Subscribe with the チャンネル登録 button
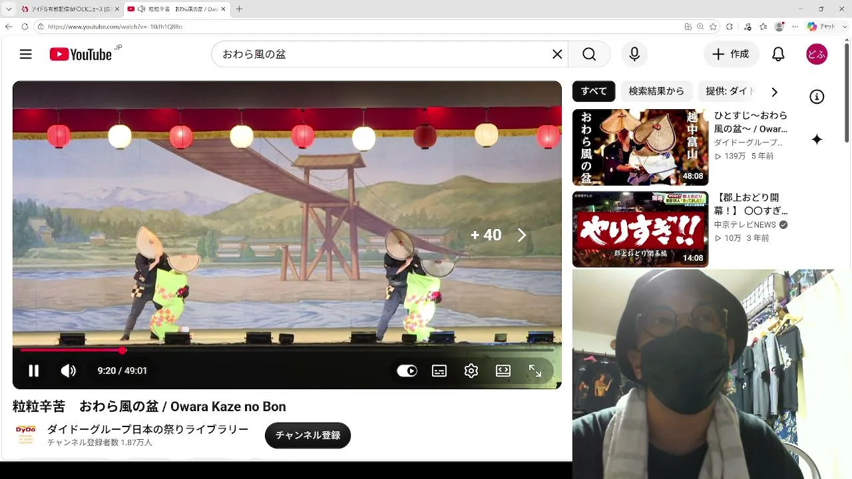This screenshot has height=479, width=852. 308,435
